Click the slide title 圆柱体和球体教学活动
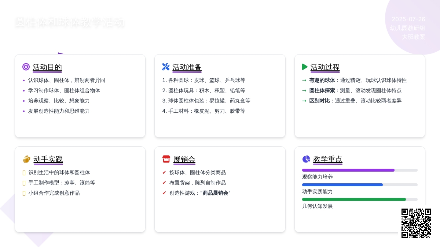 (70, 22)
